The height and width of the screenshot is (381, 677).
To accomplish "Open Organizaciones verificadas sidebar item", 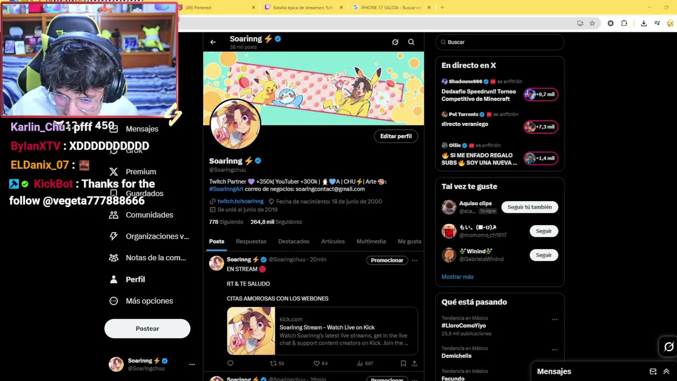I will point(149,237).
